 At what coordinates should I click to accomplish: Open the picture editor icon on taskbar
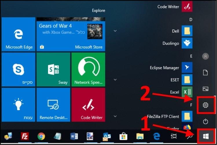point(90,136)
